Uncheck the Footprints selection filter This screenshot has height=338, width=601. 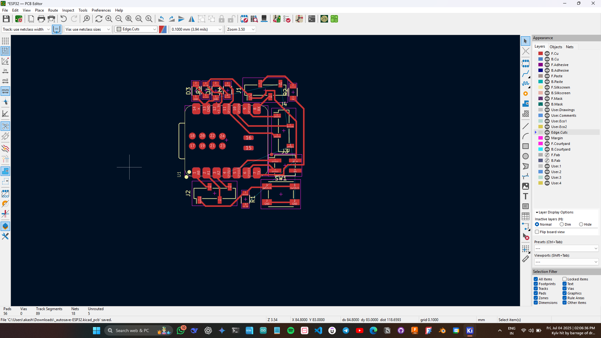tap(536, 284)
